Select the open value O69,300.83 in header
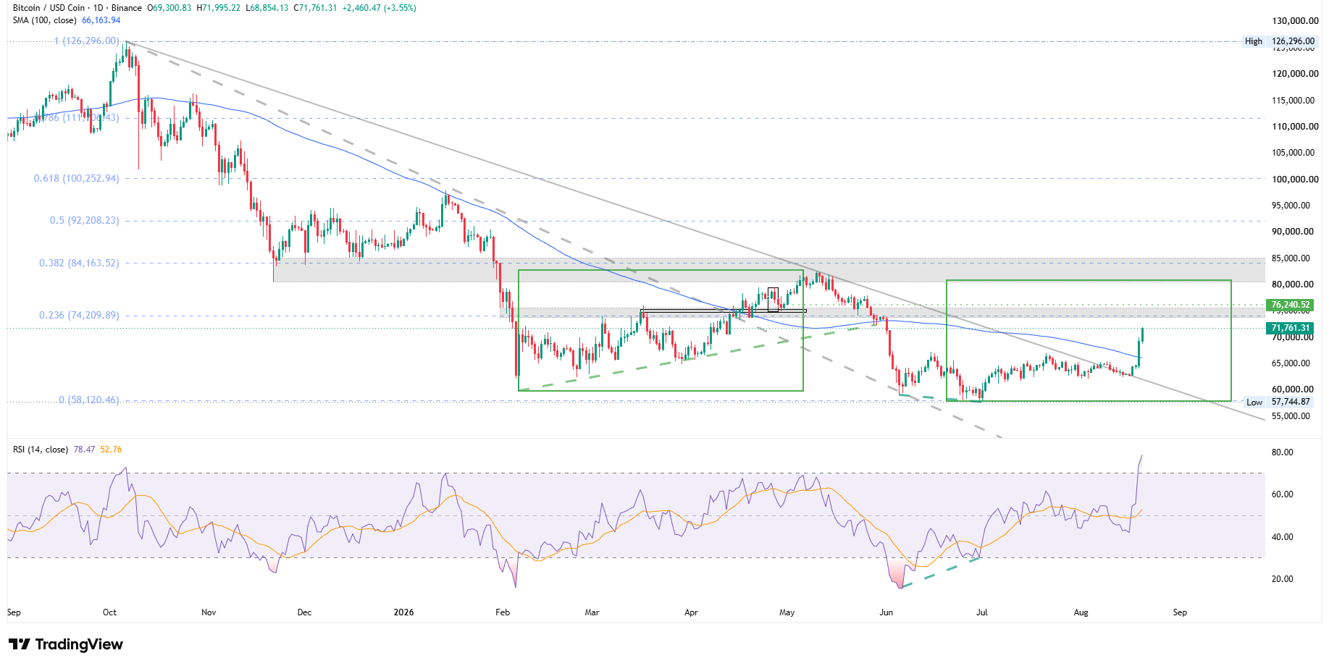Image resolution: width=1329 pixels, height=666 pixels. (x=169, y=8)
